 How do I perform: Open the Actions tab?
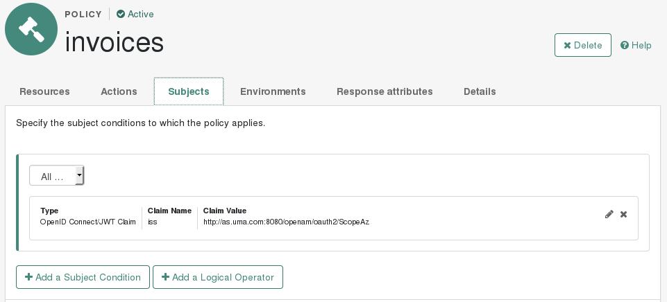click(x=119, y=91)
